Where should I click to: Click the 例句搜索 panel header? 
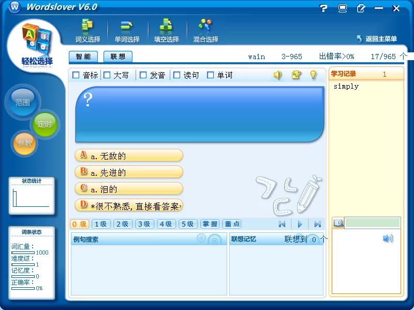[x=149, y=239]
